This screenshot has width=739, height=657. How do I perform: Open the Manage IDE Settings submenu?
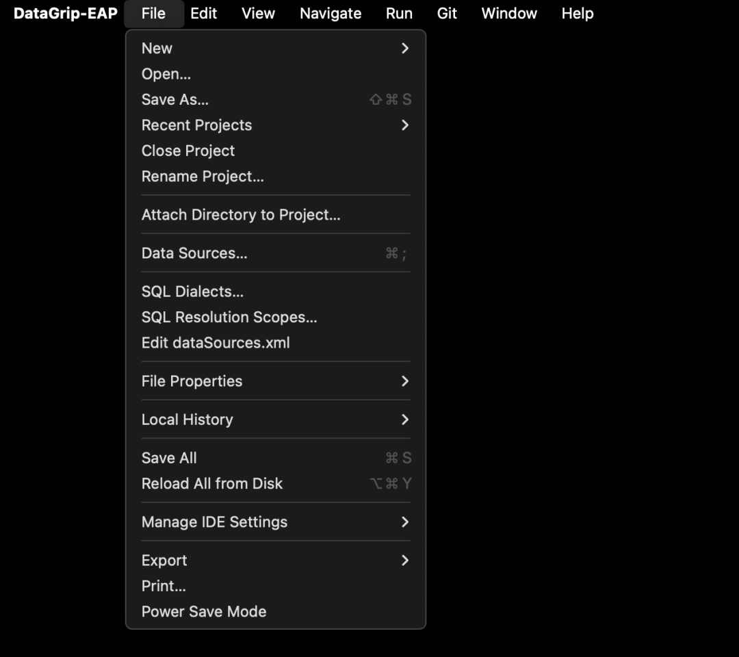276,521
